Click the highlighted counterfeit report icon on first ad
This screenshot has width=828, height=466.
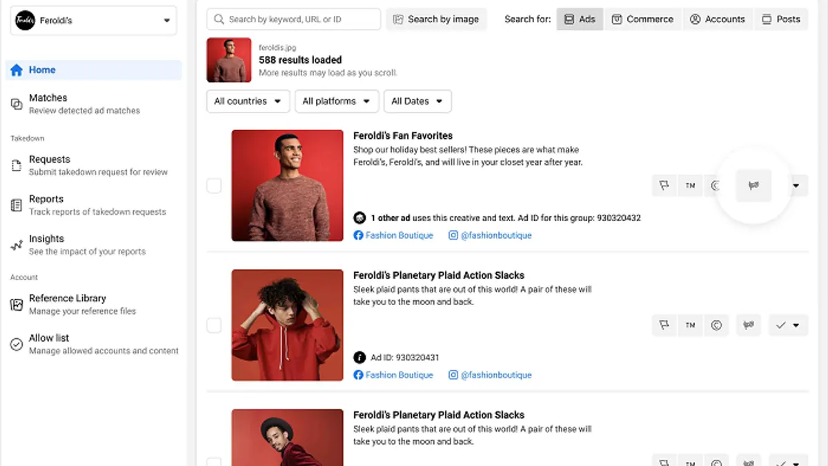[x=753, y=185]
